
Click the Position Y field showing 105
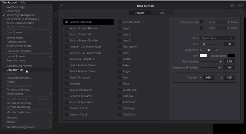[x=229, y=77]
